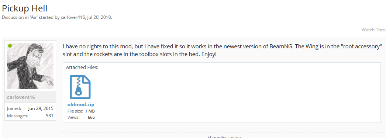Screen dimensions: 386x138
Task: Click the Jun 29, 2015 joined date
Action: click(x=41, y=108)
